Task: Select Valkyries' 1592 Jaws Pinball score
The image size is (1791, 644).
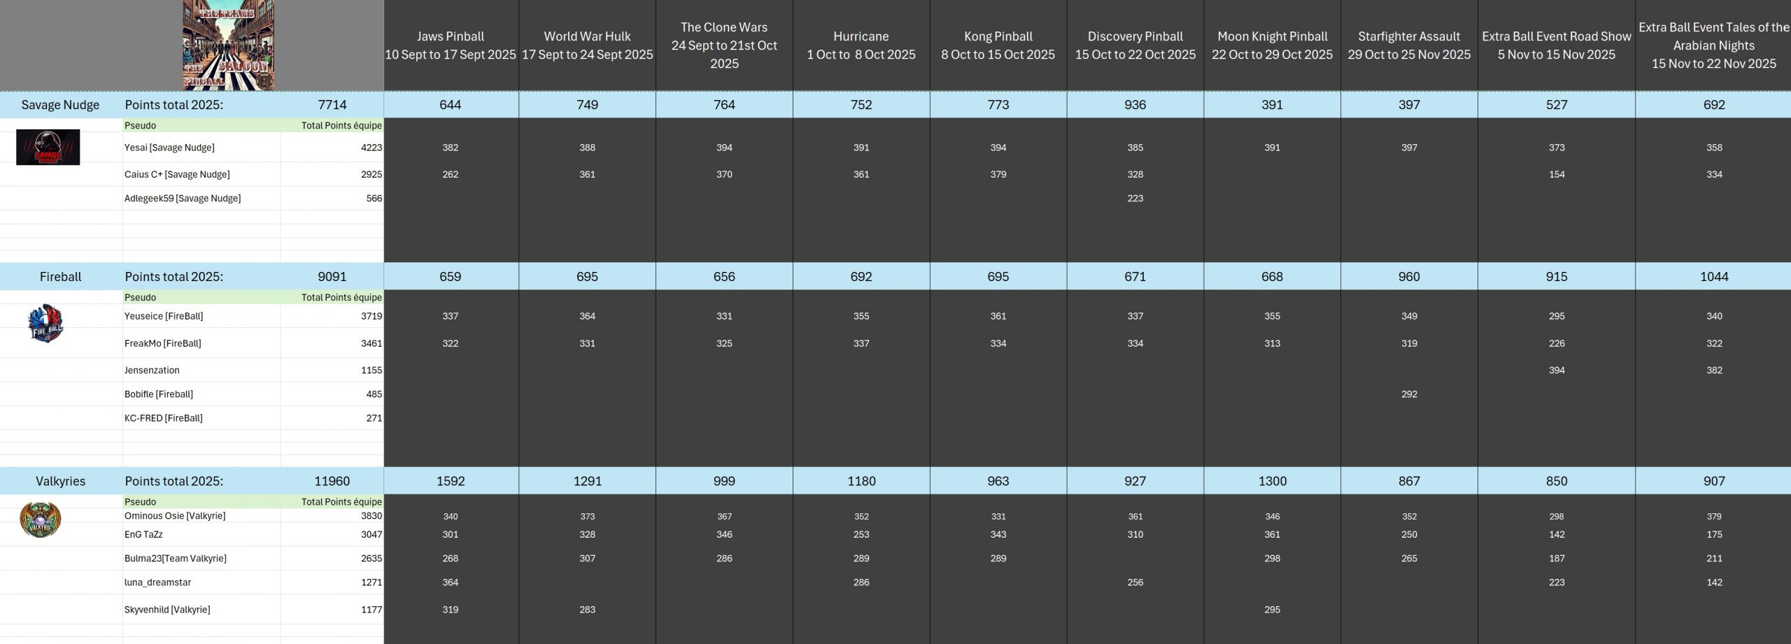Action: pos(451,481)
